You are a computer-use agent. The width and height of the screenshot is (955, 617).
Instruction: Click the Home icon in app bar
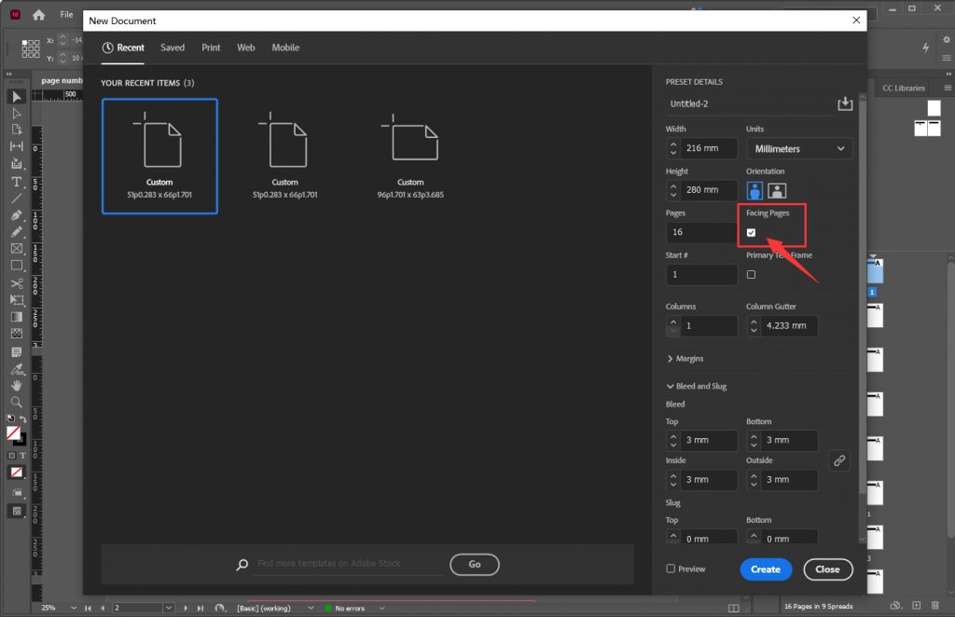(38, 15)
